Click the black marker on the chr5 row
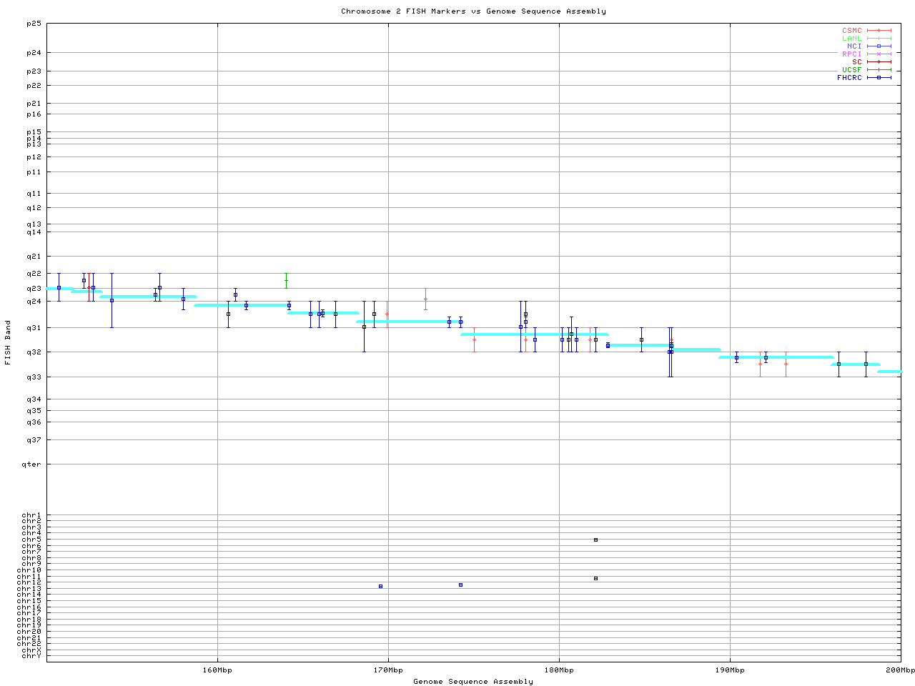 pyautogui.click(x=595, y=540)
